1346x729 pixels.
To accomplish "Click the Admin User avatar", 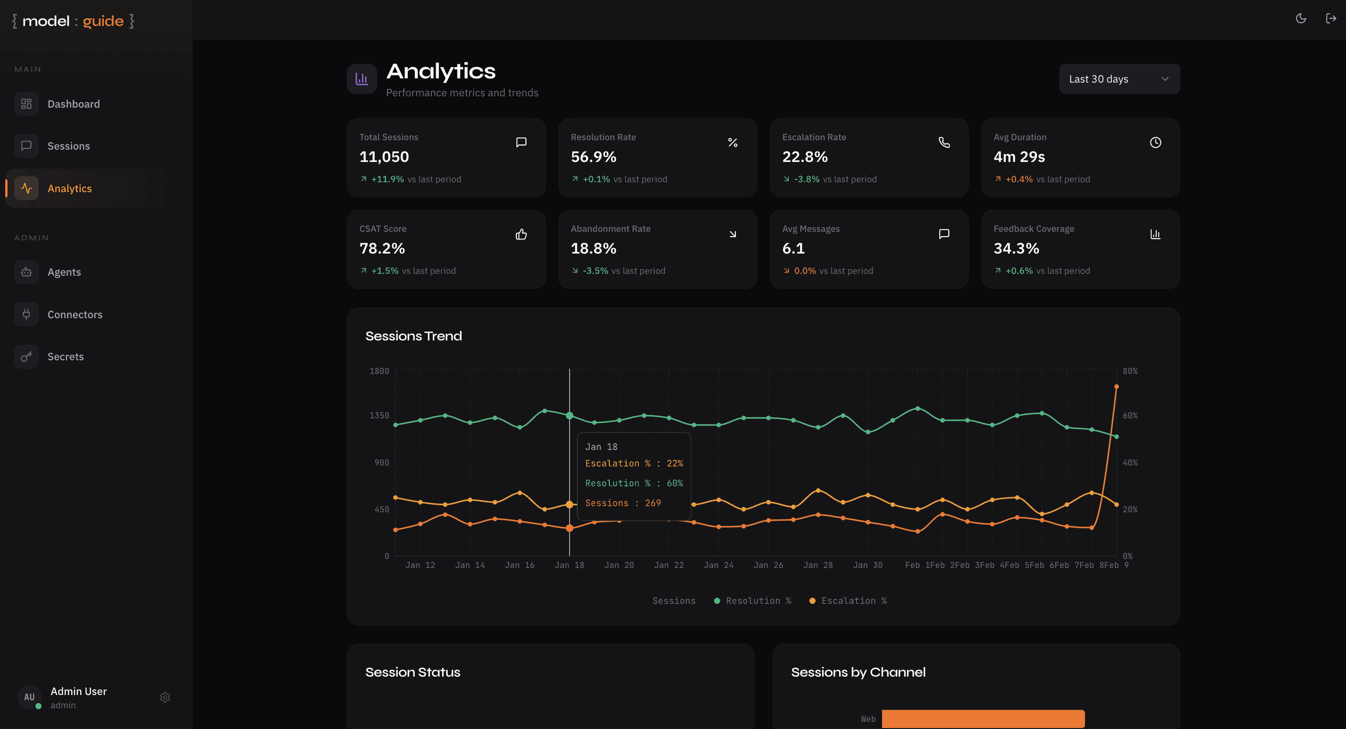I will click(29, 697).
